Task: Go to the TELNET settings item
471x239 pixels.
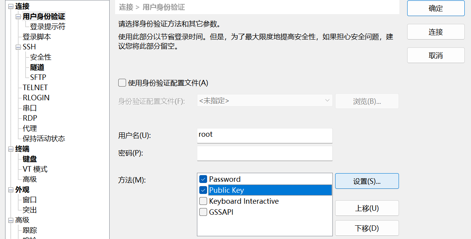Action: pyautogui.click(x=35, y=88)
